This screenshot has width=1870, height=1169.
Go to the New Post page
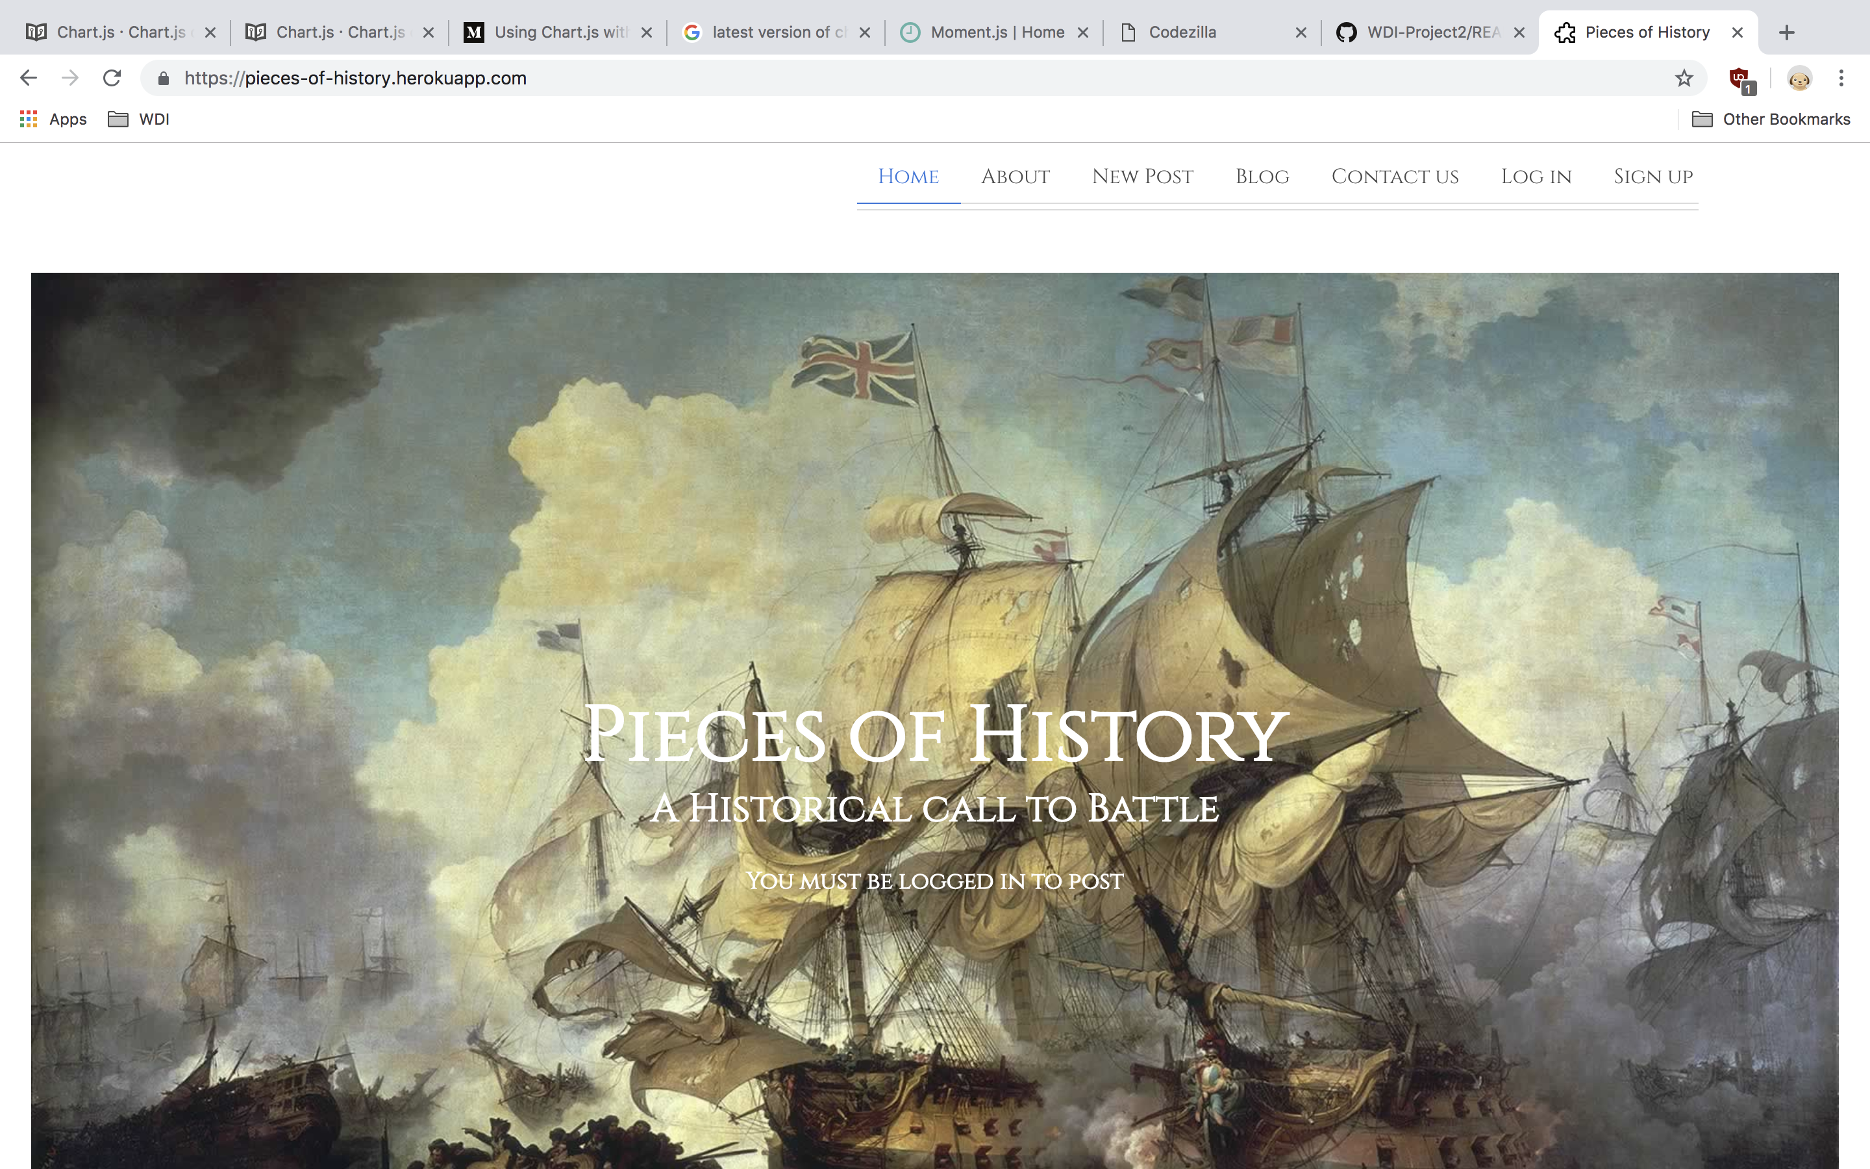1142,176
